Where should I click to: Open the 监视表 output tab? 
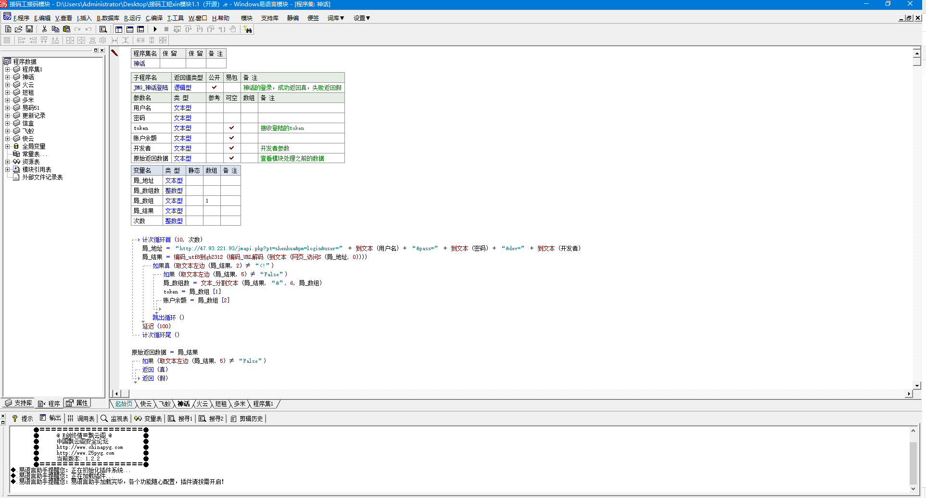(x=114, y=418)
